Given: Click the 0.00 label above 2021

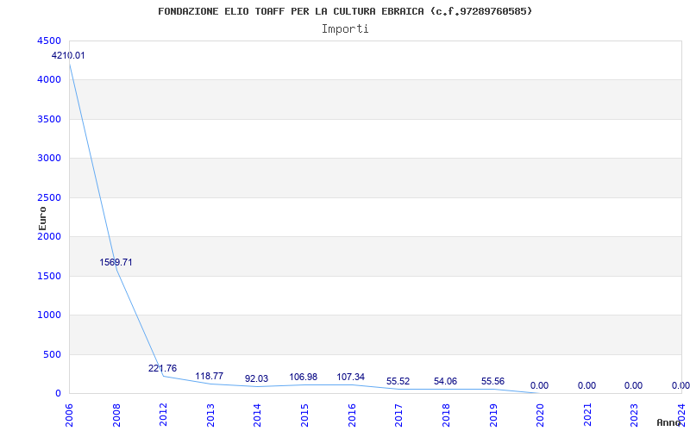Looking at the screenshot, I should click(x=586, y=386).
